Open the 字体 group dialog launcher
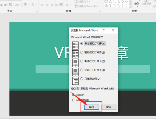This screenshot has height=119, width=156. [x=37, y=12]
